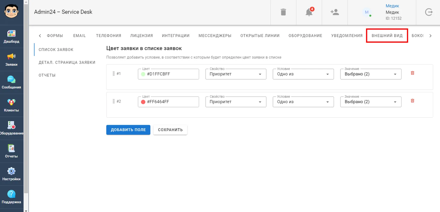Switch to the Уведомления tab
The image size is (440, 212).
347,36
